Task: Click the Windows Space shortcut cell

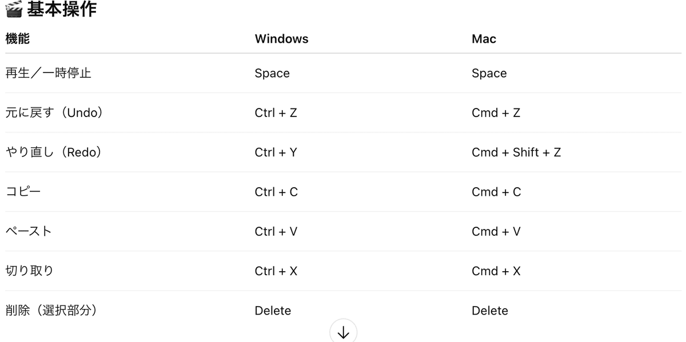Action: point(272,73)
